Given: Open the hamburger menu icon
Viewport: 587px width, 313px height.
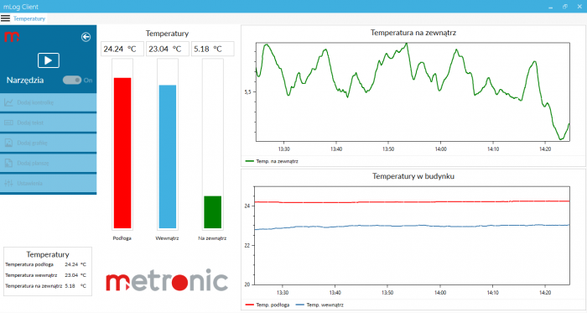Looking at the screenshot, I should [x=5, y=18].
